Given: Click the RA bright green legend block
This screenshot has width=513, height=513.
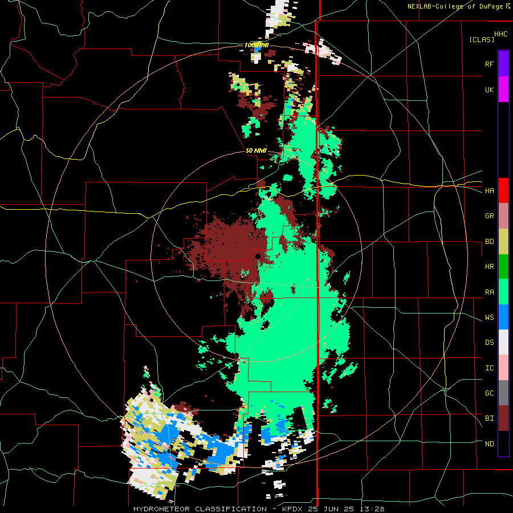Looking at the screenshot, I should (x=503, y=292).
